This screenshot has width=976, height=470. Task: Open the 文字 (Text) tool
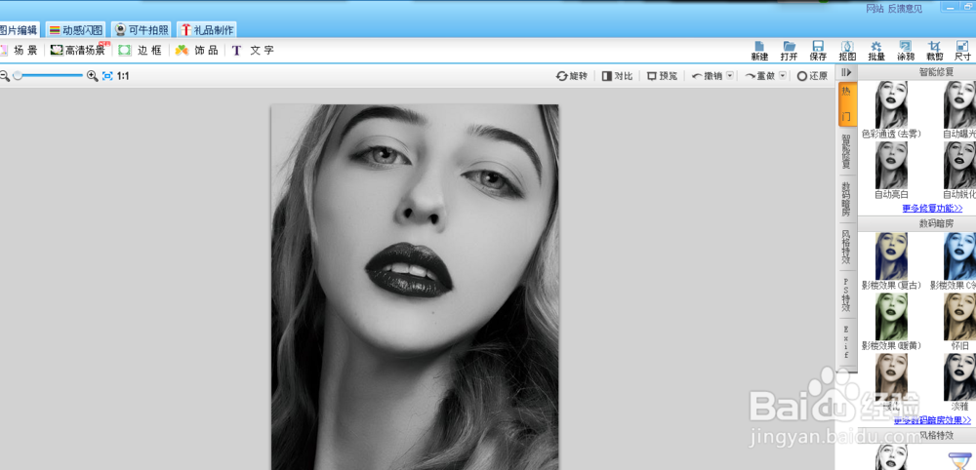coord(253,51)
